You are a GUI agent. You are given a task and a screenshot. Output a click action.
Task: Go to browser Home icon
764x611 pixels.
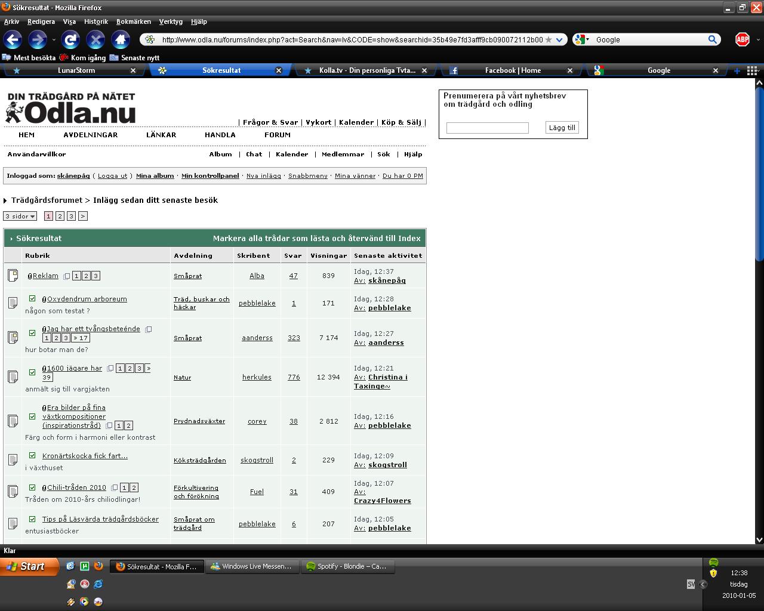click(x=121, y=40)
